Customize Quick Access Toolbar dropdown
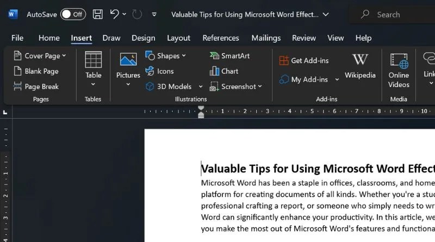This screenshot has width=435, height=242. coord(154,15)
